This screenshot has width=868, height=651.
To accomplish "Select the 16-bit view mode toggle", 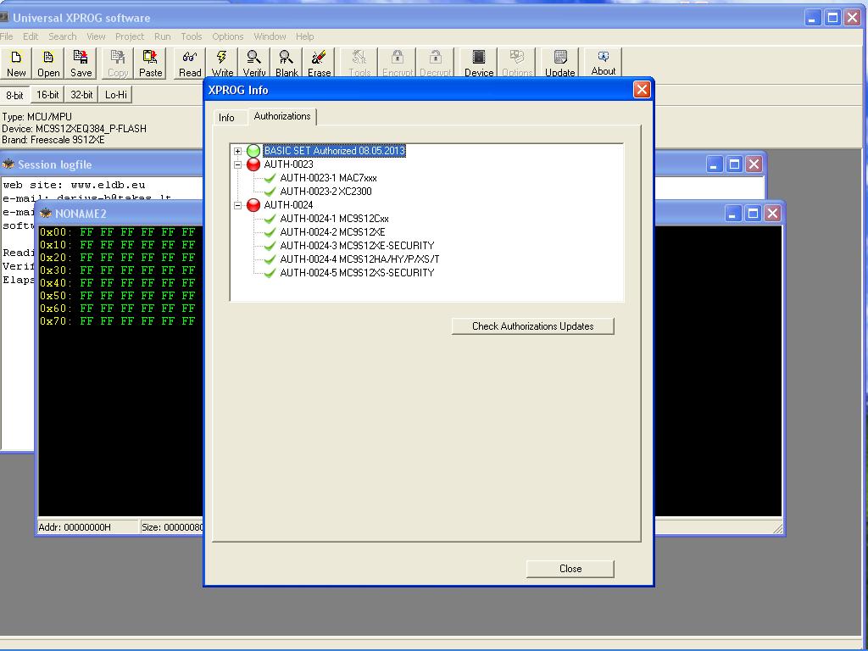I will coord(47,95).
